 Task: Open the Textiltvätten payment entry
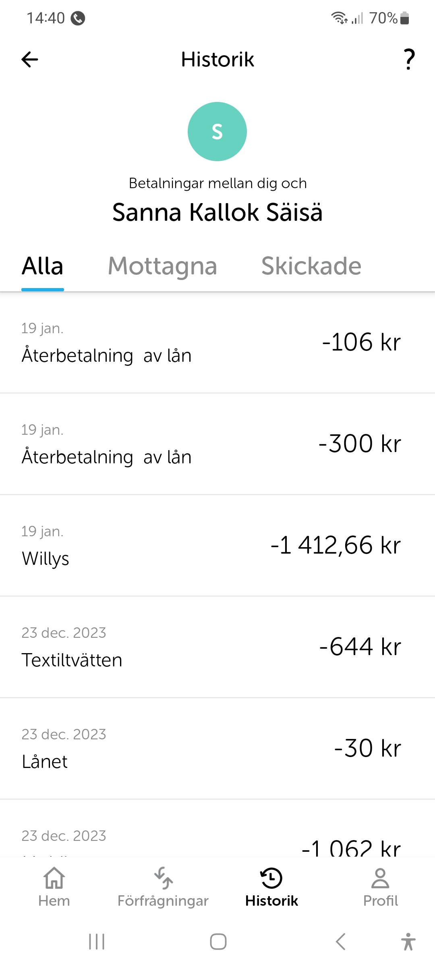coord(217,647)
